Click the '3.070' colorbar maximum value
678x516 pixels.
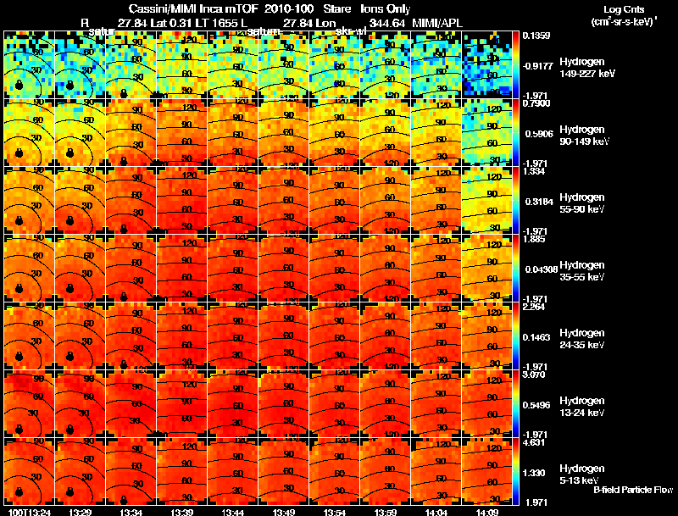[x=534, y=375]
